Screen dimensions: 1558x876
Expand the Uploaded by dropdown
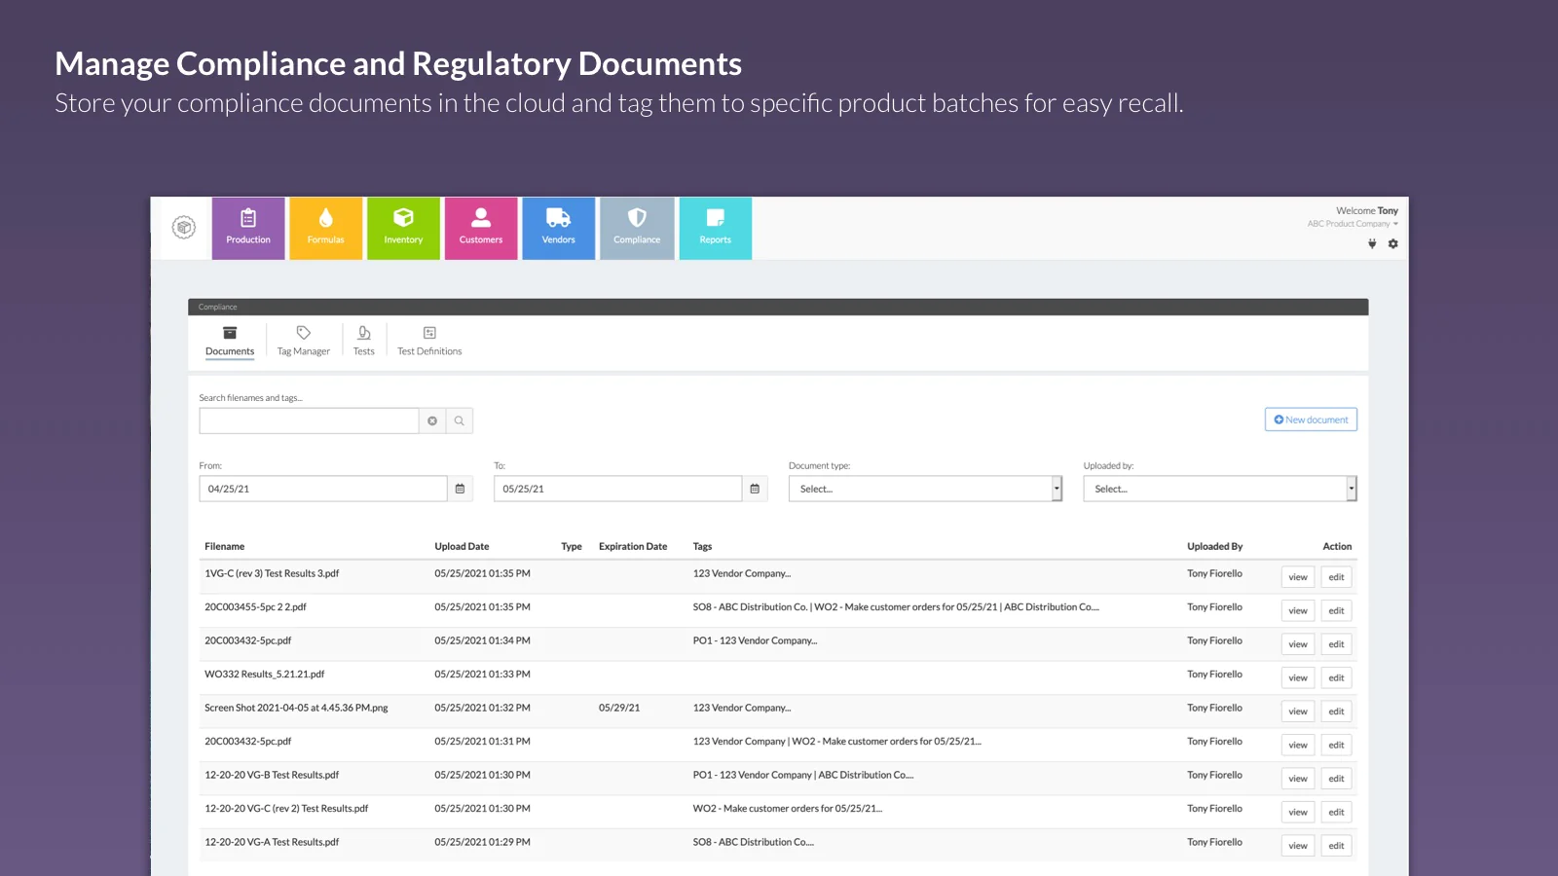pyautogui.click(x=1220, y=489)
